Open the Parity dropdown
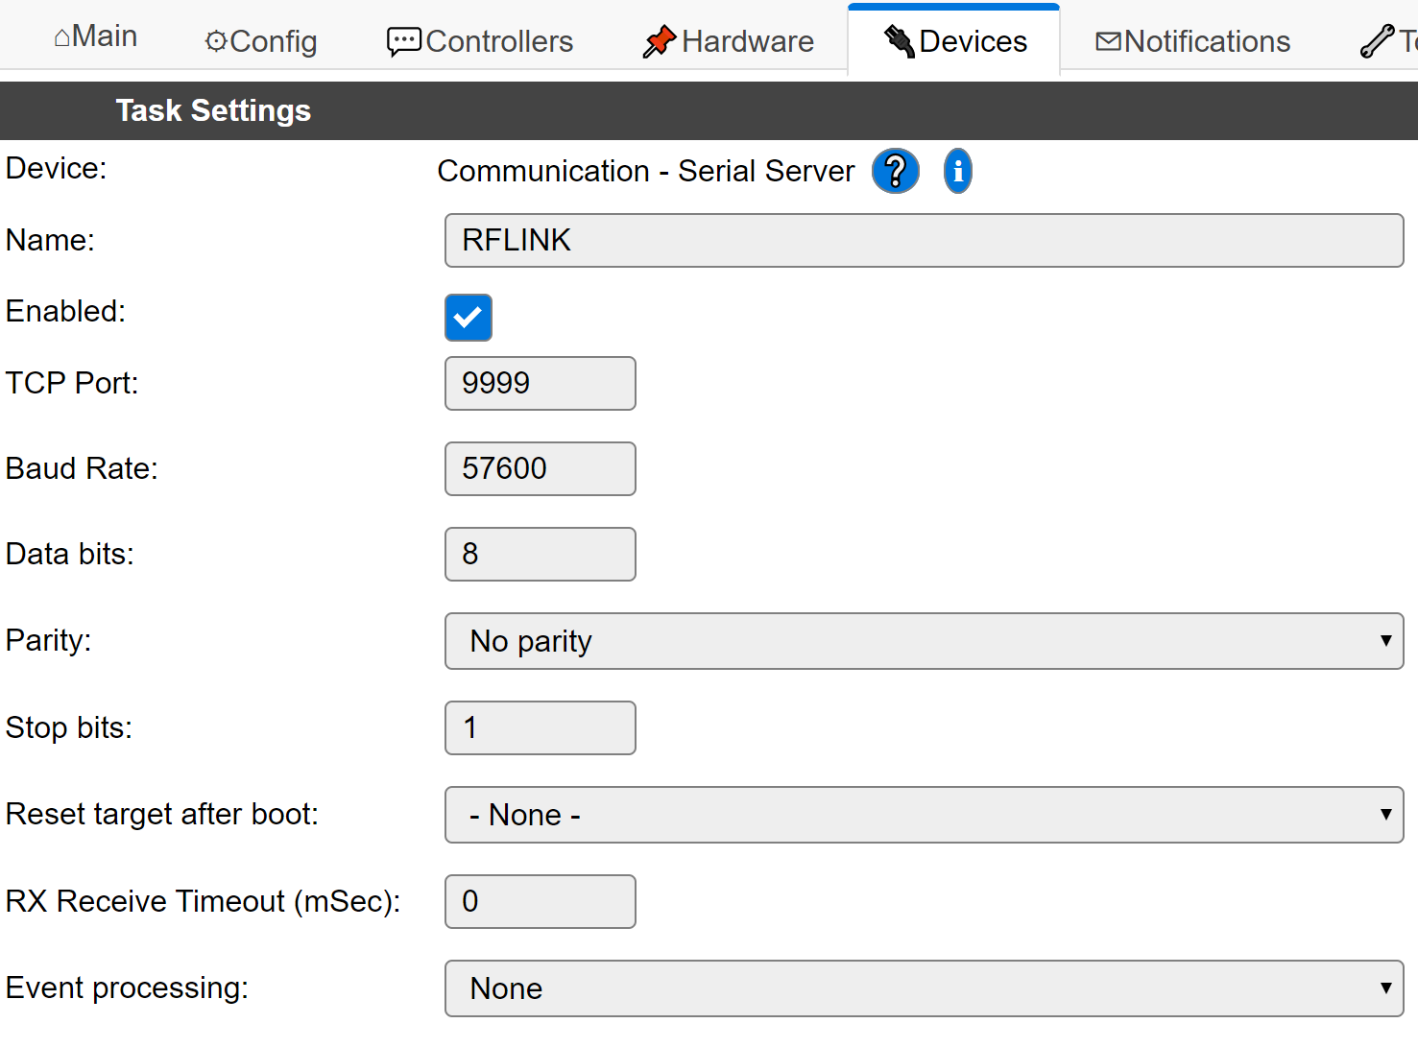The height and width of the screenshot is (1047, 1418). [x=924, y=641]
